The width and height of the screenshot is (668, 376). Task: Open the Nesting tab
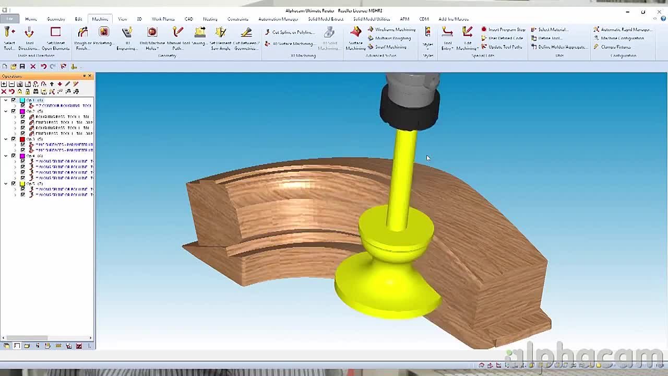coord(210,19)
